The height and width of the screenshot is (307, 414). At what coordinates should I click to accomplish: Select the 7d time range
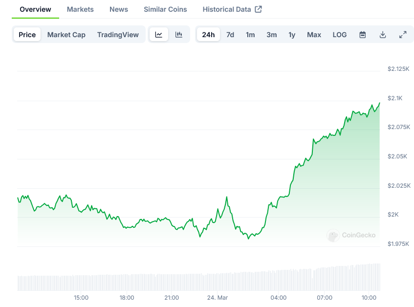[x=230, y=34]
